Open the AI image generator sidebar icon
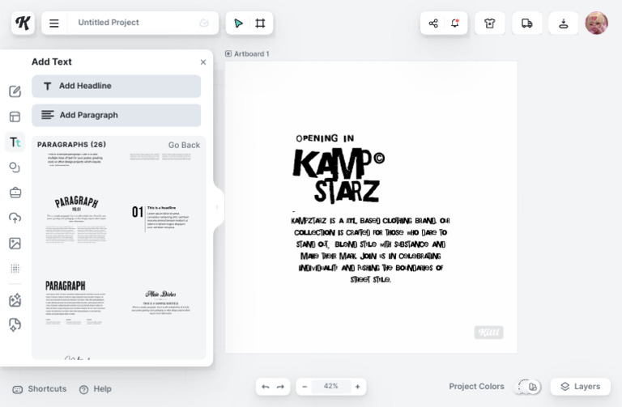The width and height of the screenshot is (622, 407). coord(15,300)
